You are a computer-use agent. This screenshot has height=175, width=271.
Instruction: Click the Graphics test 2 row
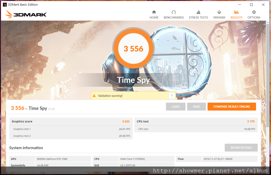pyautogui.click(x=71, y=136)
